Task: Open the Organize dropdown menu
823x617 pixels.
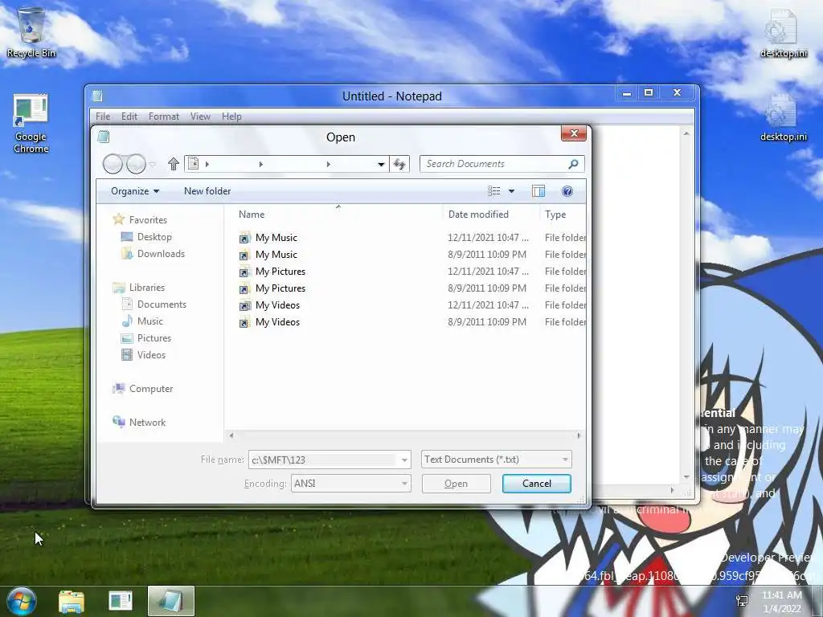Action: (135, 191)
